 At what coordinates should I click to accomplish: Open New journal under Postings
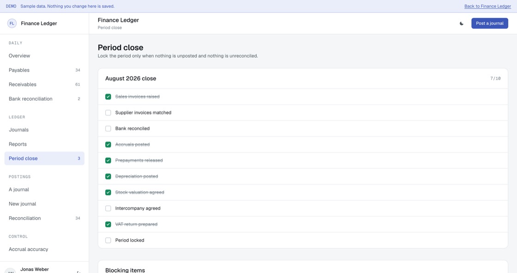44,204
